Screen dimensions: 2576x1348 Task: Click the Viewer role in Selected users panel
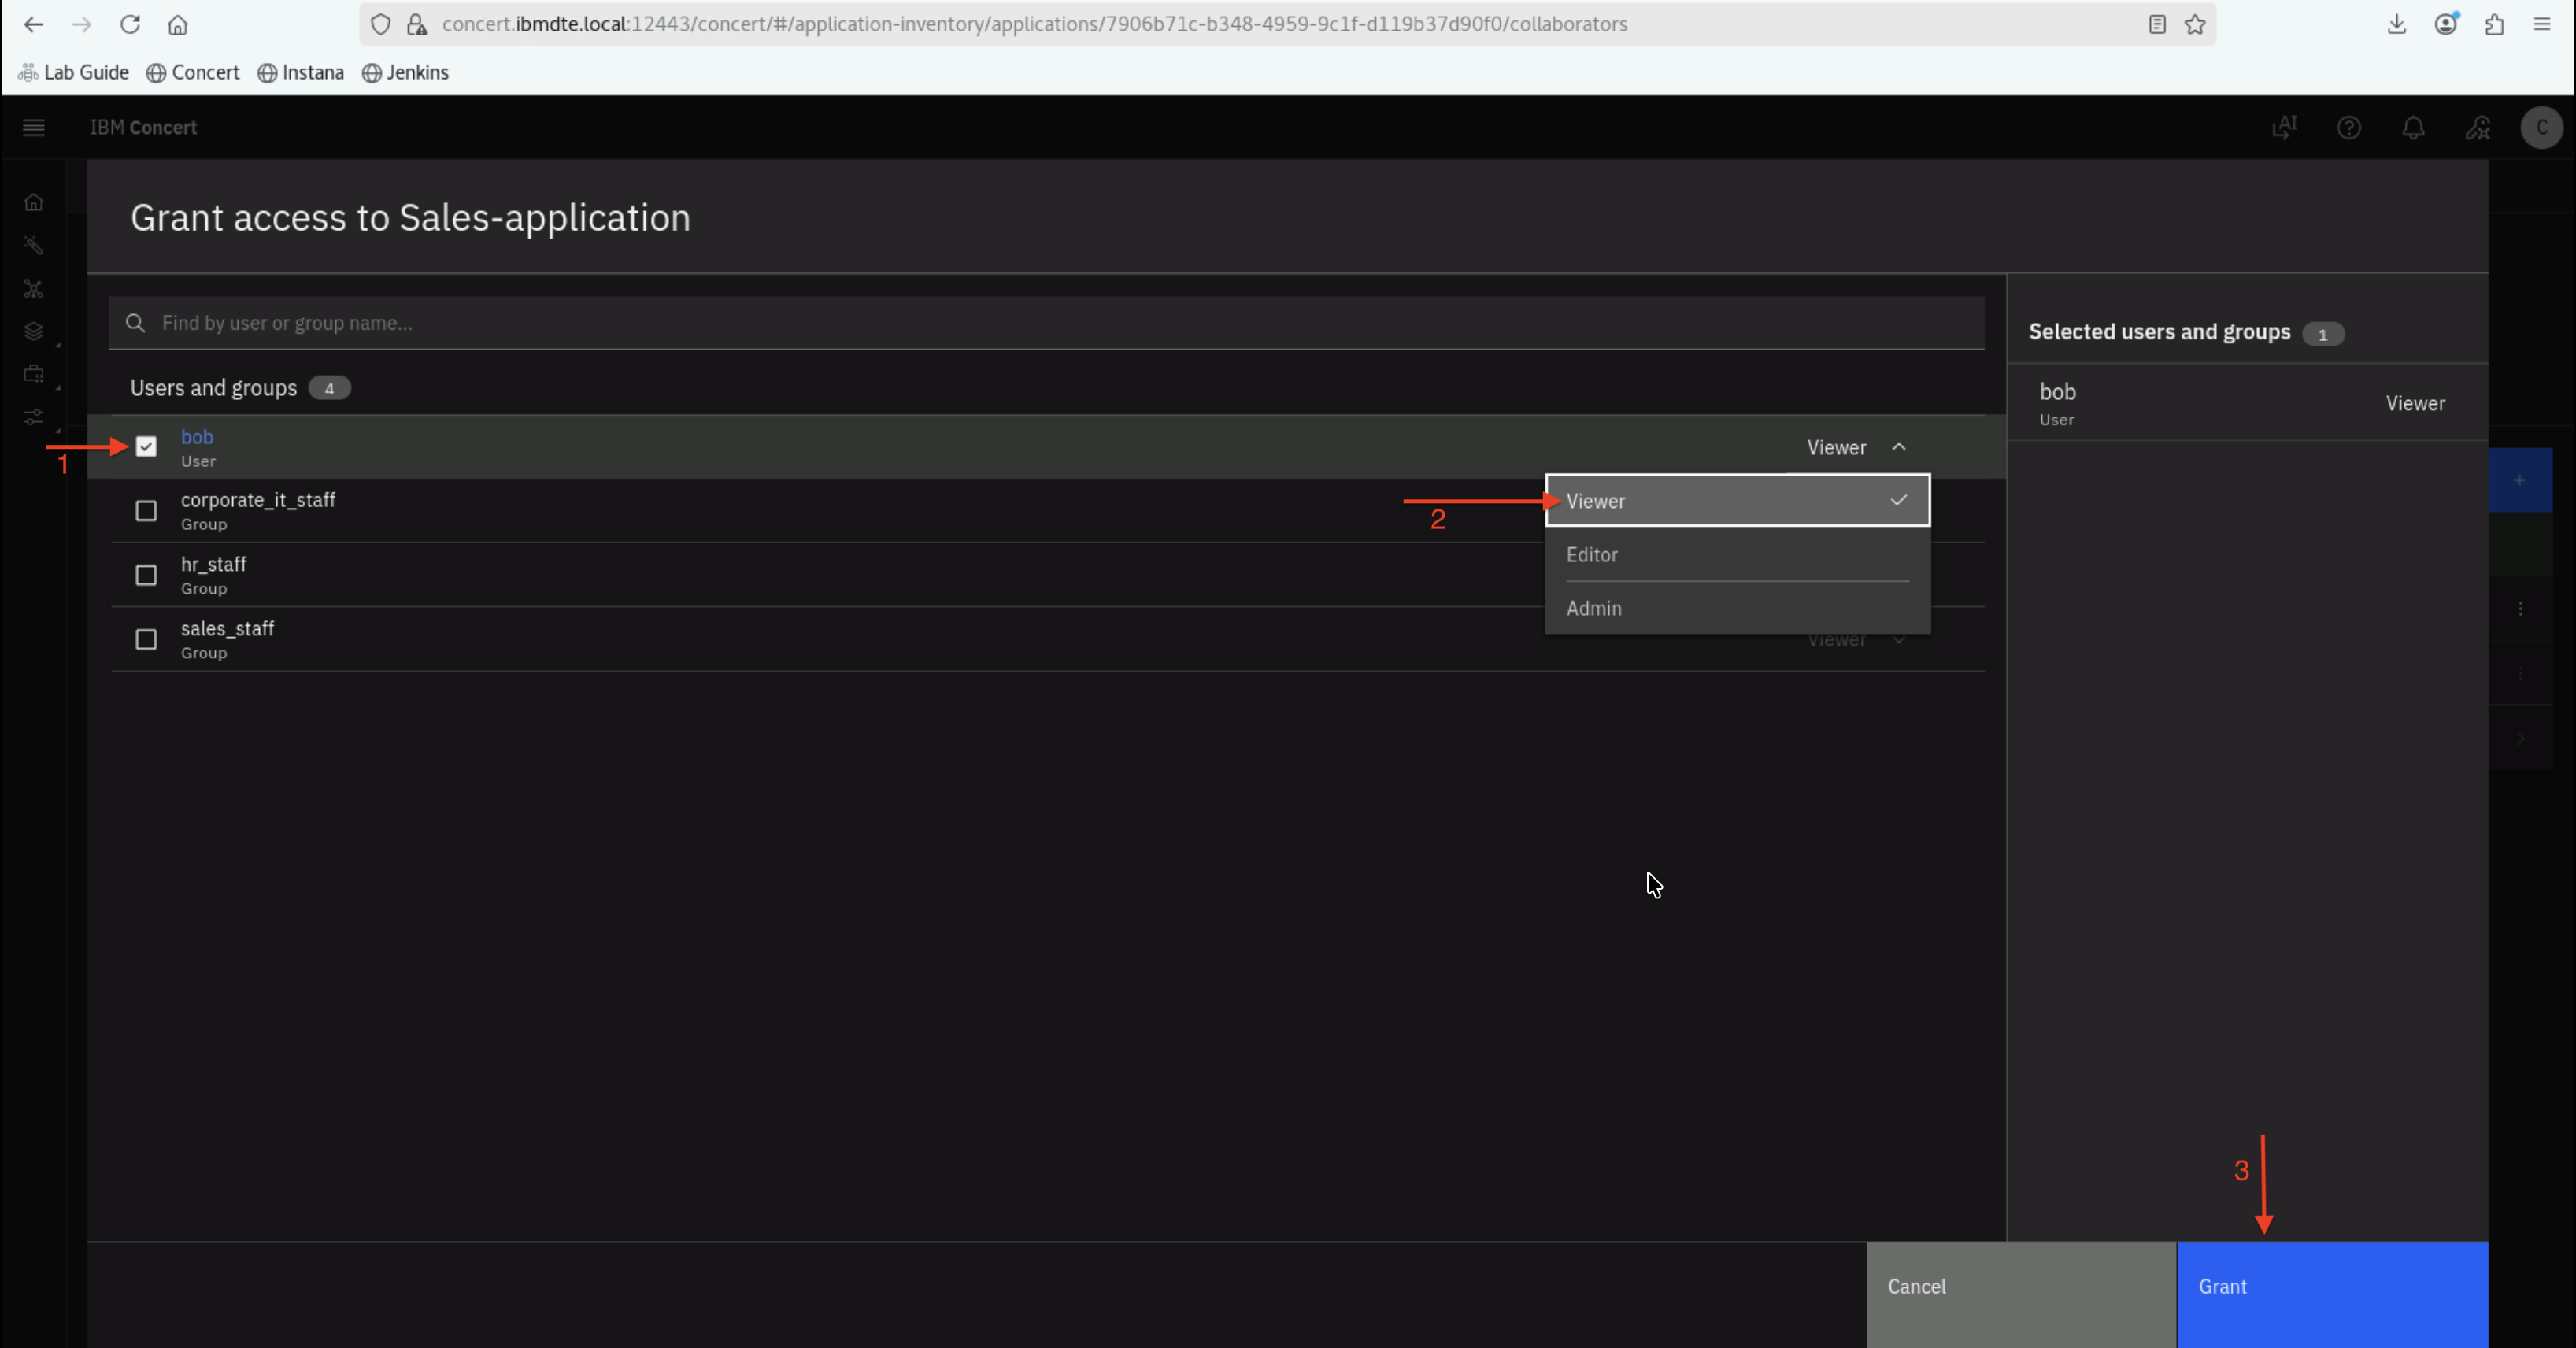[x=2415, y=403]
